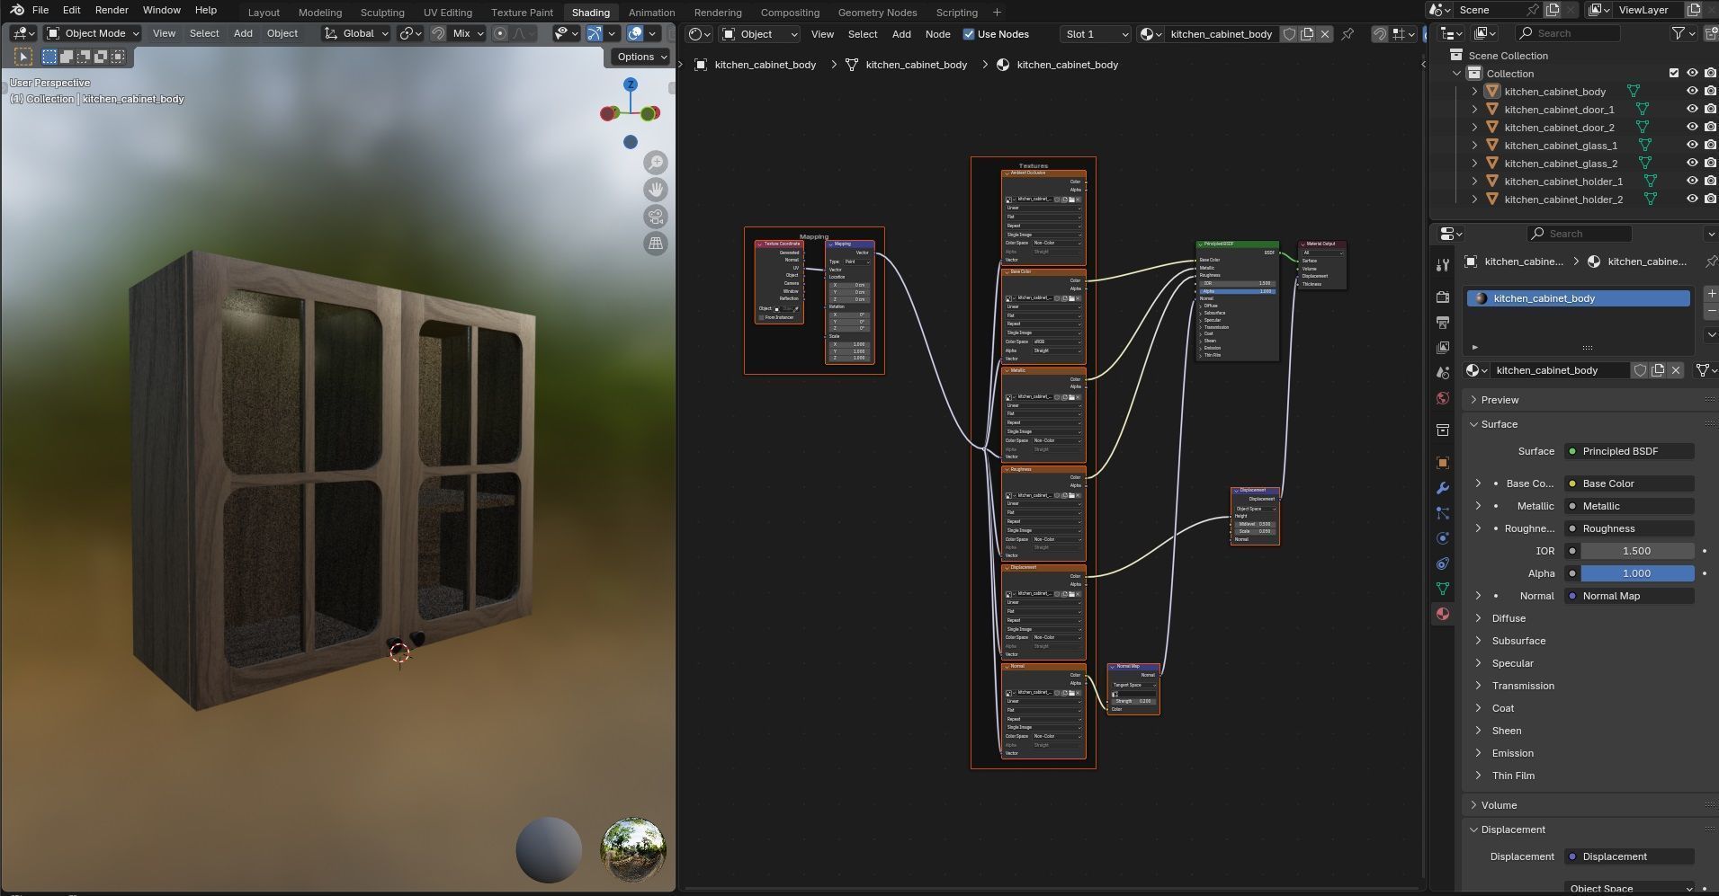The image size is (1719, 896).
Task: Click the Normal Map linked node button
Action: pos(1629,596)
